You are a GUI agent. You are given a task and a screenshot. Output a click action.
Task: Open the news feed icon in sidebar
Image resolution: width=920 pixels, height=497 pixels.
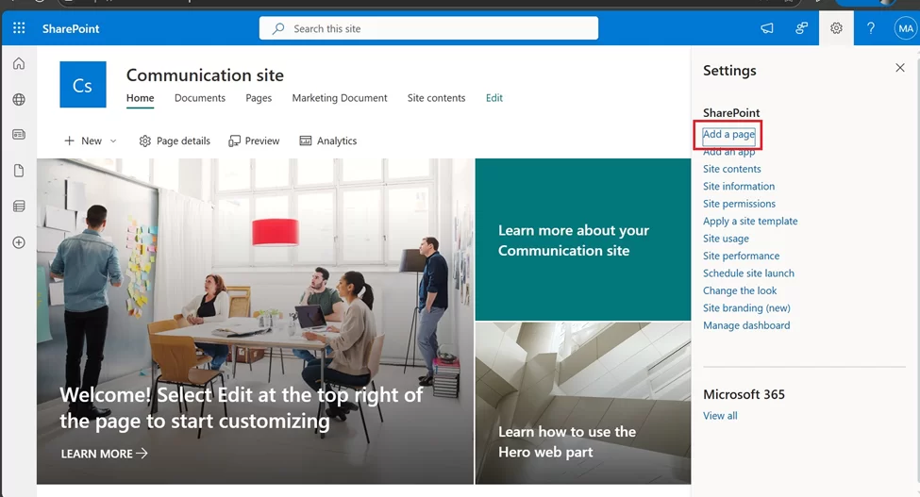[19, 135]
